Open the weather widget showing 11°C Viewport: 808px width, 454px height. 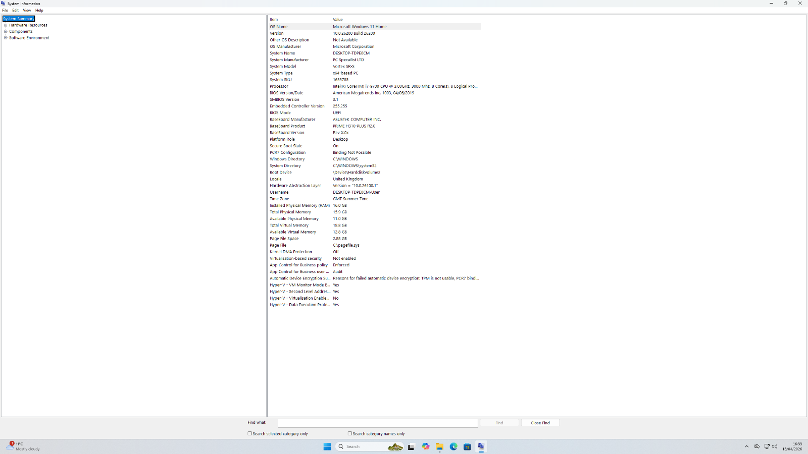[23, 446]
